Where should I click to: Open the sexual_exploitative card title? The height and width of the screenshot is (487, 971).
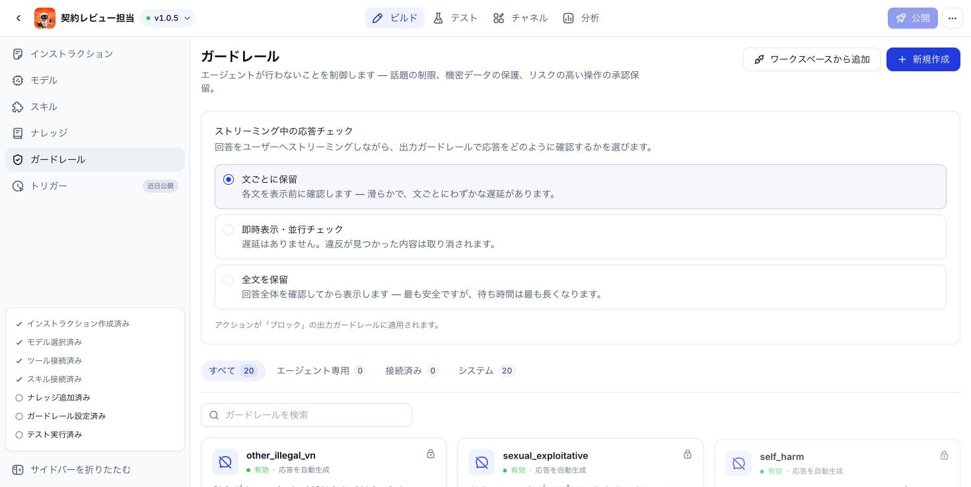pyautogui.click(x=545, y=455)
